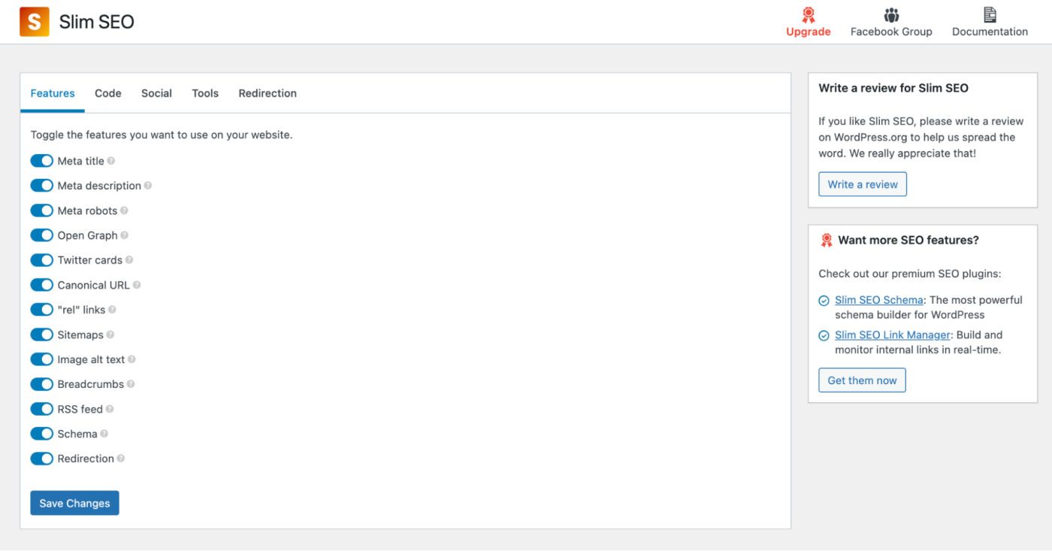The width and height of the screenshot is (1052, 551).
Task: Click the Slim SEO orange logo icon
Action: (x=35, y=22)
